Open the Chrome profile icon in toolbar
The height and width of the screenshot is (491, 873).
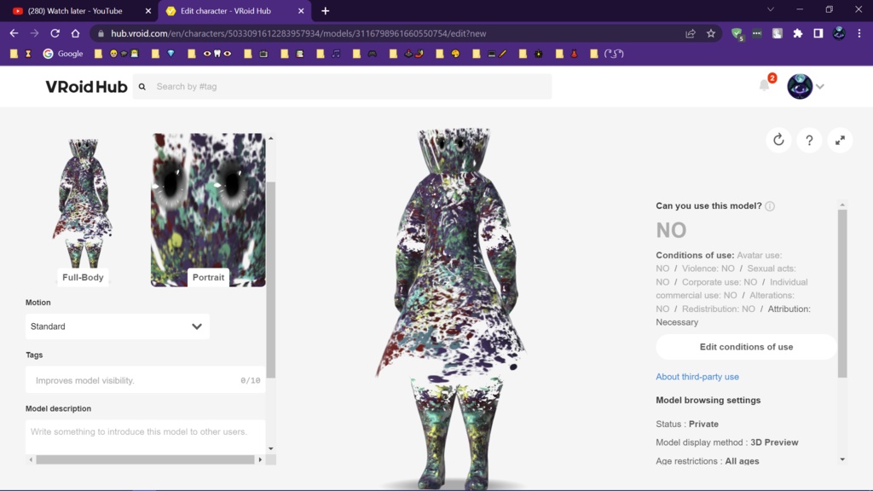839,33
